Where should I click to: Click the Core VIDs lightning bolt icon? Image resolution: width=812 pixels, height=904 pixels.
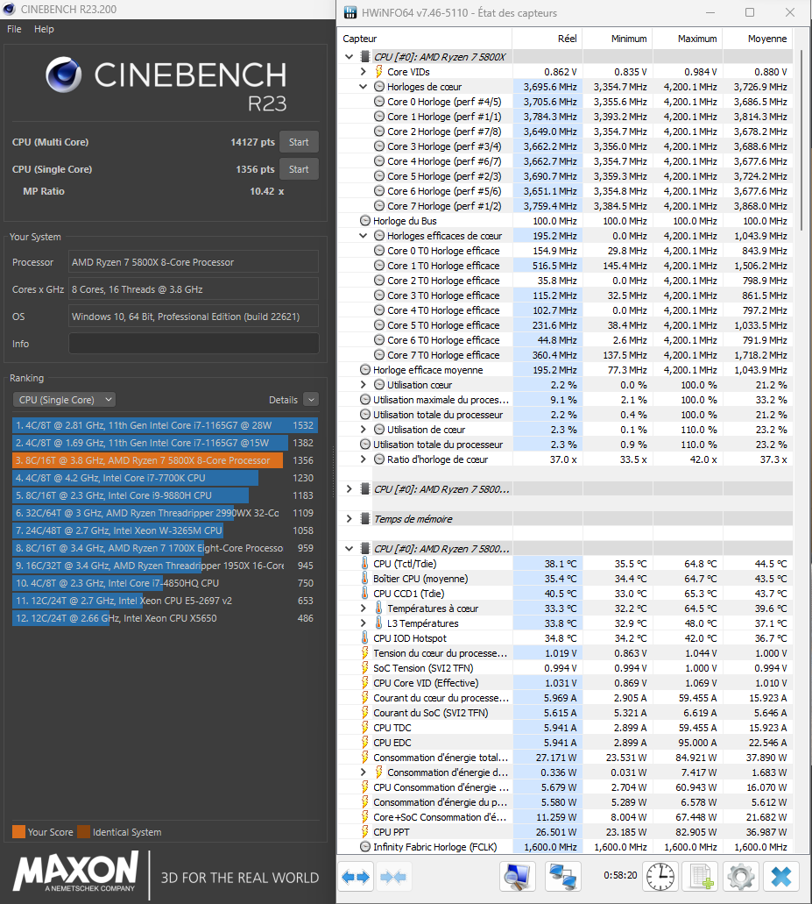click(x=379, y=72)
